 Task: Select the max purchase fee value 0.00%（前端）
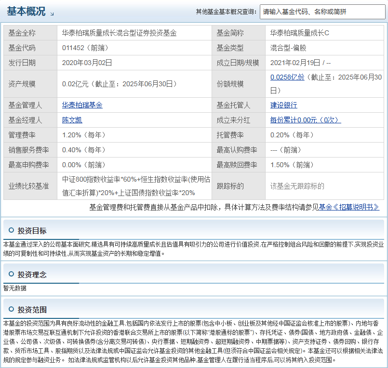(84, 164)
